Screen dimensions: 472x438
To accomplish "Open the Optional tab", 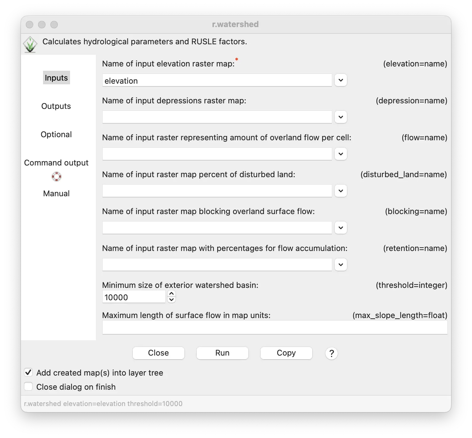I will [x=56, y=134].
